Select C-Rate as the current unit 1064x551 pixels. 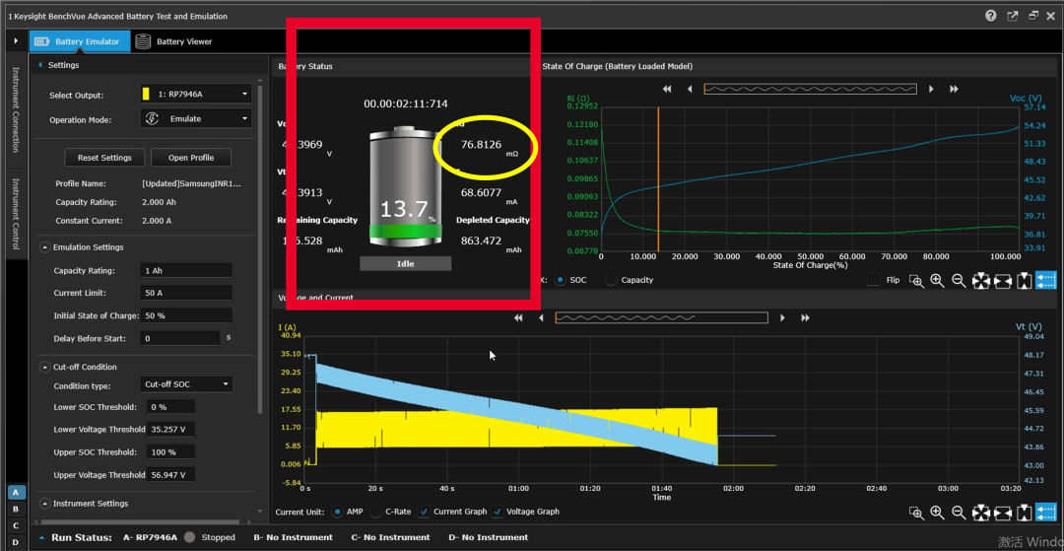click(375, 512)
